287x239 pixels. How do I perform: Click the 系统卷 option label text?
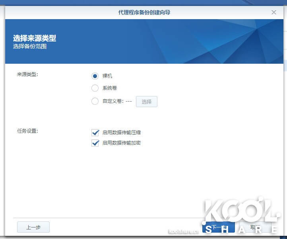[110, 88]
